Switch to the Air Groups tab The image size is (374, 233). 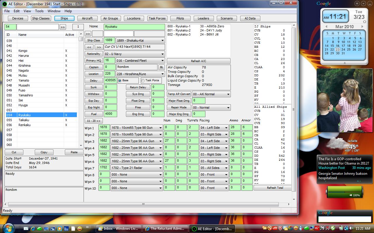tap(111, 18)
